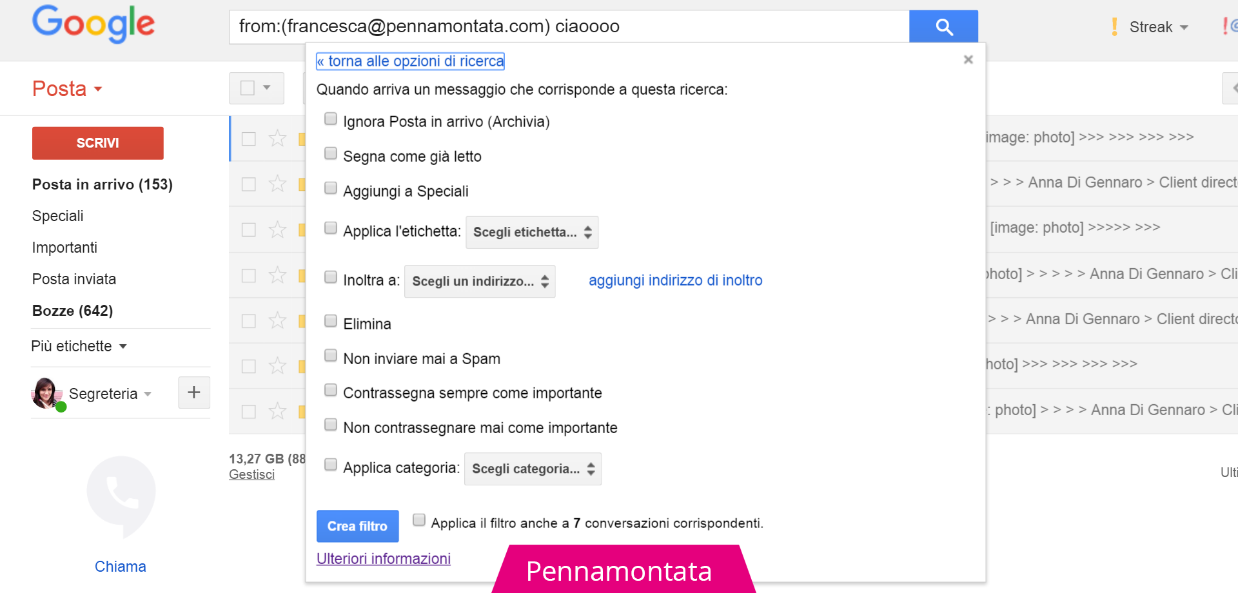Star the first email in the list

[277, 139]
